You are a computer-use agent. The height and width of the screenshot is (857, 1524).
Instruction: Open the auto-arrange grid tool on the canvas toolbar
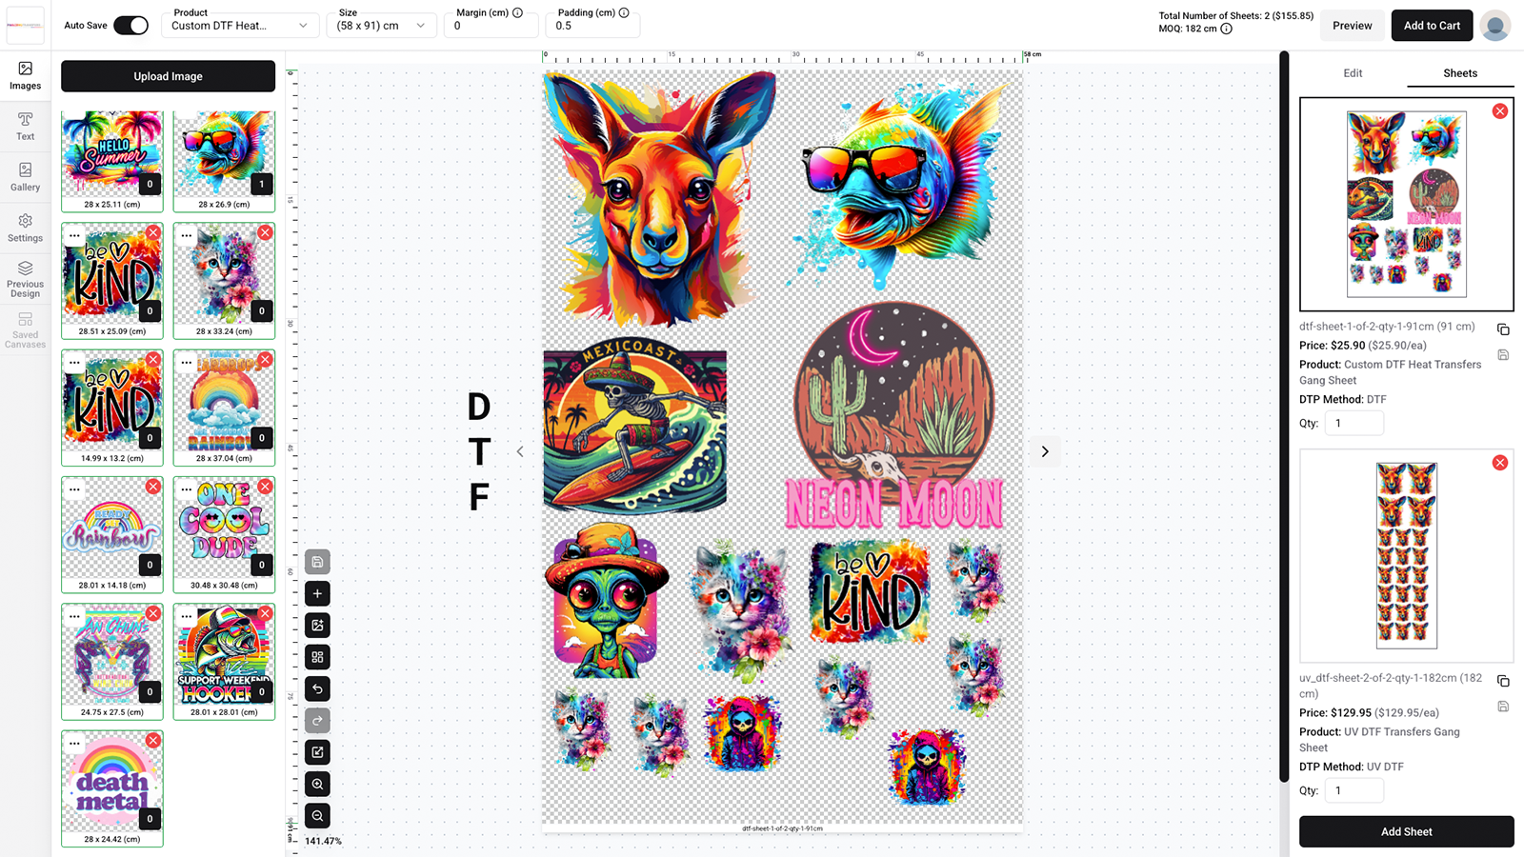[317, 657]
